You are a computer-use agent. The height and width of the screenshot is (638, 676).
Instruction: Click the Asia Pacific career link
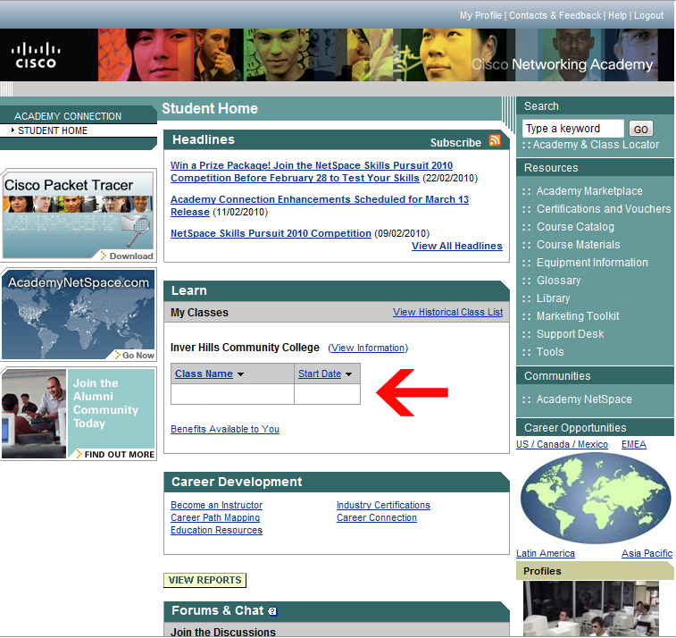coord(647,553)
